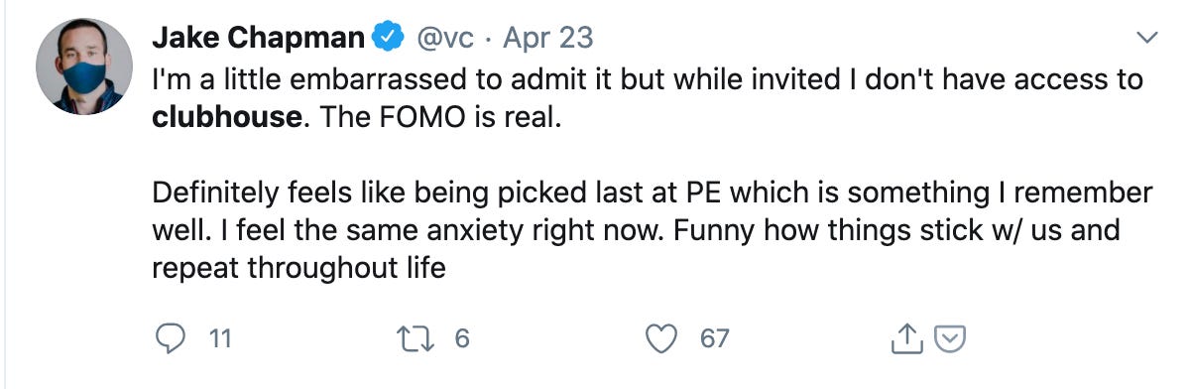Click the sentence 'The FOMO is real.'
The width and height of the screenshot is (1190, 389).
435,116
